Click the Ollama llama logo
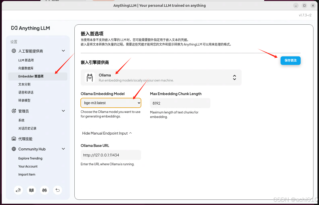 (89, 77)
